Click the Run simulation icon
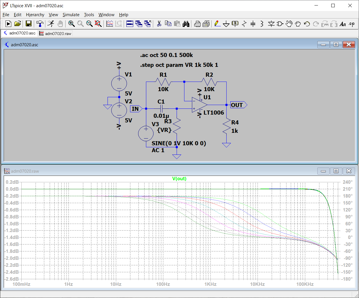 [8, 24]
